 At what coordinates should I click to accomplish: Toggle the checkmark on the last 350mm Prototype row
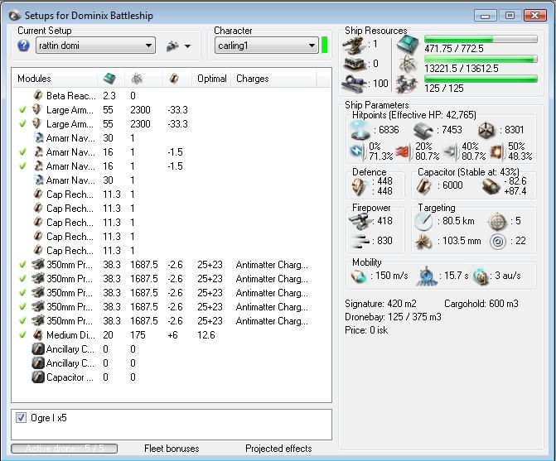[x=22, y=321]
